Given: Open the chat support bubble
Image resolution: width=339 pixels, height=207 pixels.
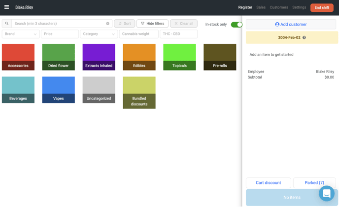Looking at the screenshot, I should 327,193.
